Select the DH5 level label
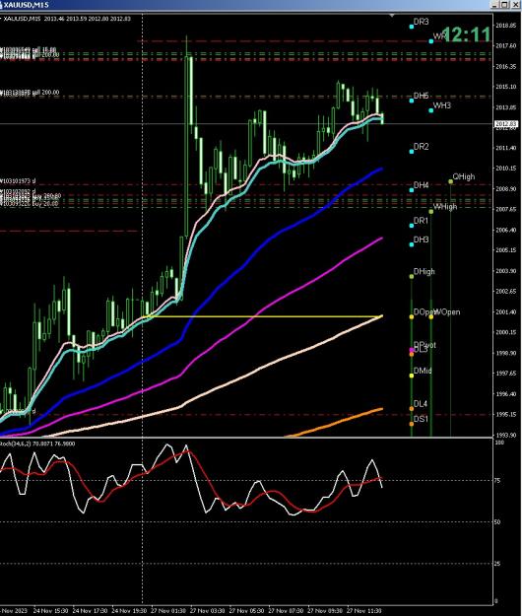522x616 pixels. tap(421, 96)
